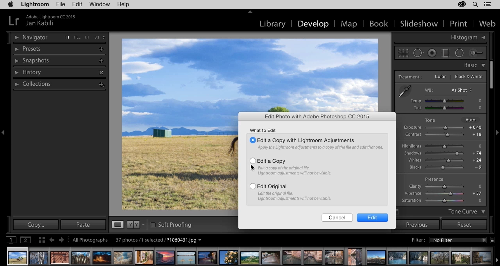Go forward with filmstrip right arrow
The image size is (500, 266).
(61, 240)
